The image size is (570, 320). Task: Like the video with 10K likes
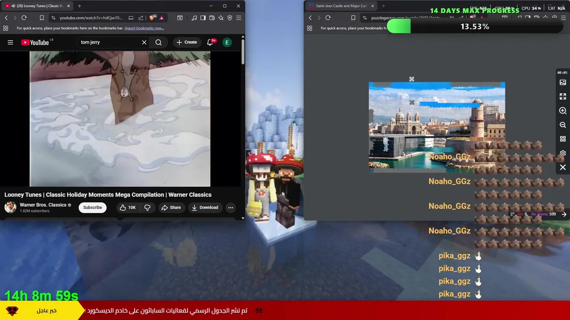[x=127, y=208]
